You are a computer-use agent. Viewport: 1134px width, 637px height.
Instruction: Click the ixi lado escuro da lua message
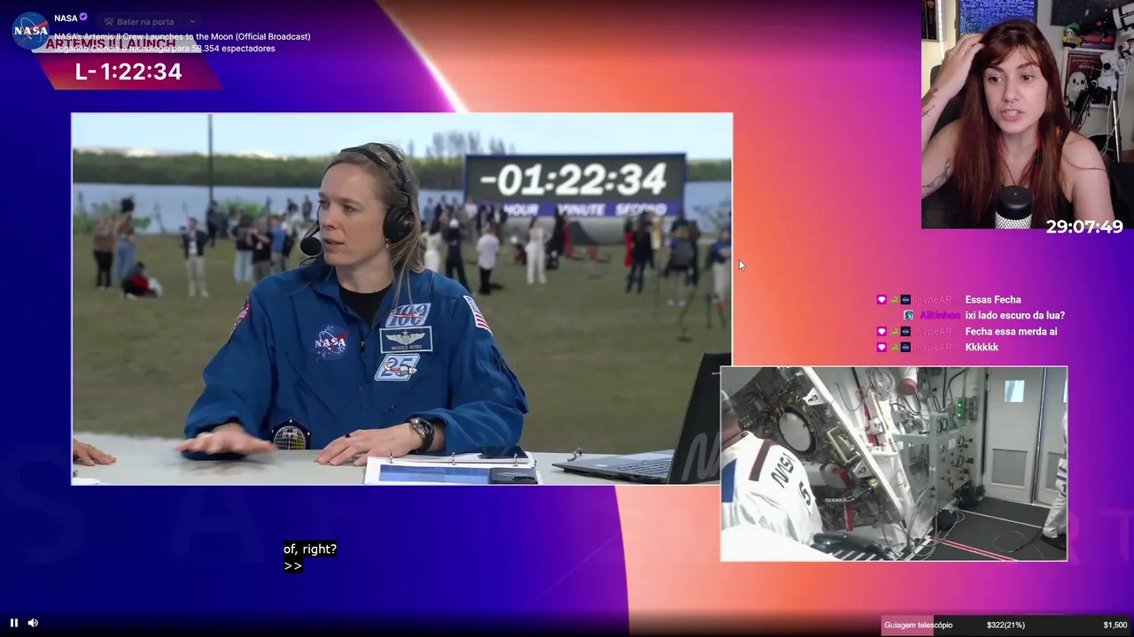(1014, 316)
